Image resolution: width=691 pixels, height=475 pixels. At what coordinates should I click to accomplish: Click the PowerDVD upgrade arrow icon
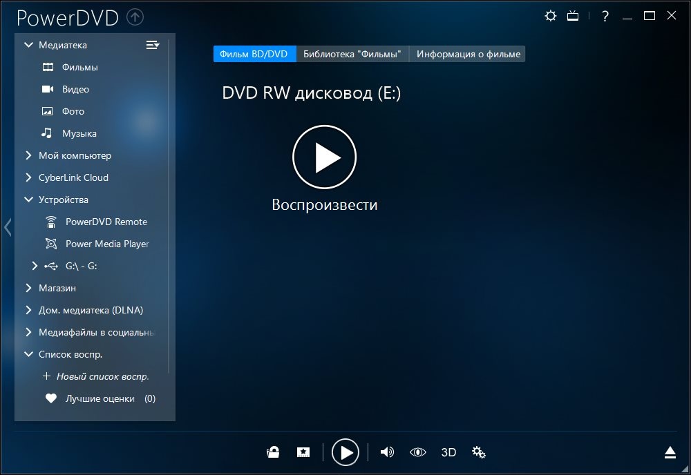coord(135,17)
